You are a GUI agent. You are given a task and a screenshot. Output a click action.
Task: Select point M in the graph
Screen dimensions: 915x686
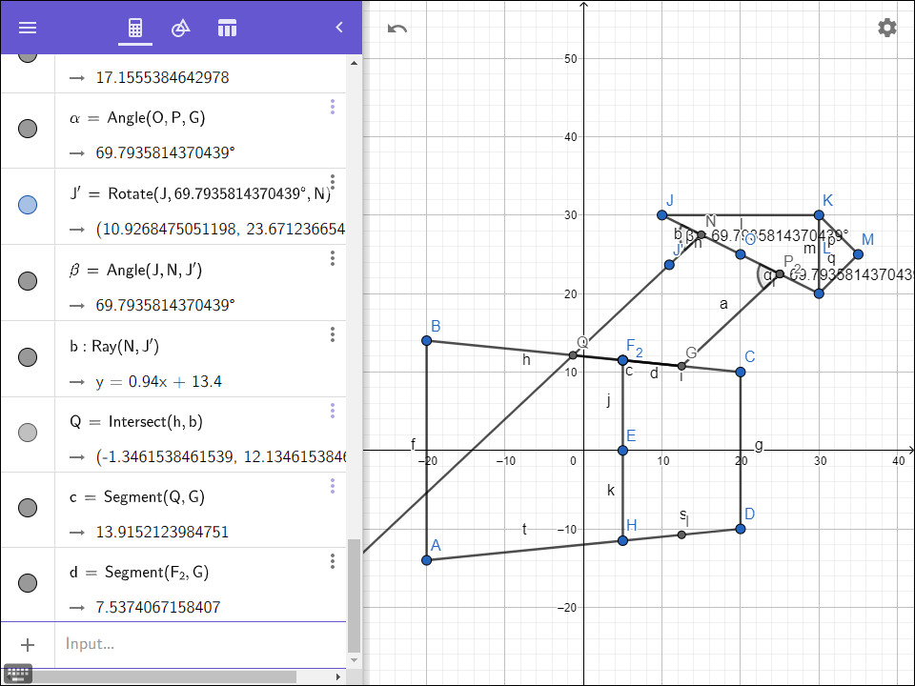(x=858, y=254)
